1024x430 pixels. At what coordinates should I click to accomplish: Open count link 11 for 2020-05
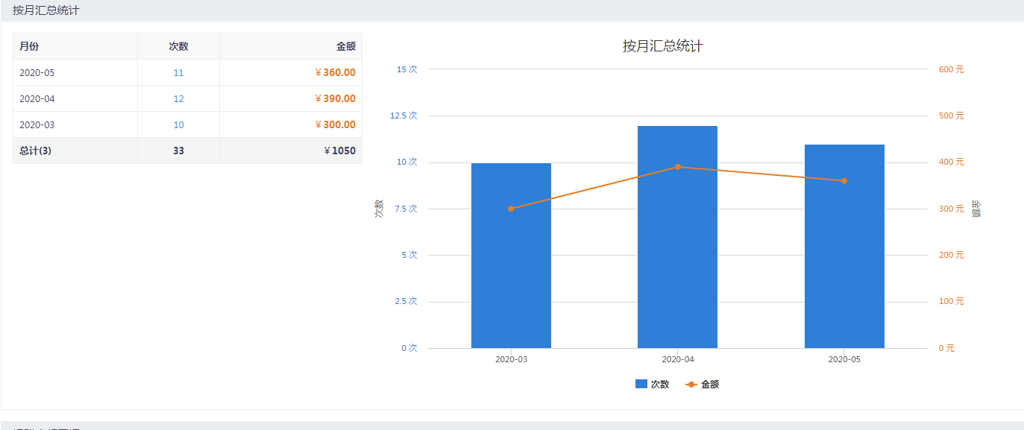[x=178, y=73]
